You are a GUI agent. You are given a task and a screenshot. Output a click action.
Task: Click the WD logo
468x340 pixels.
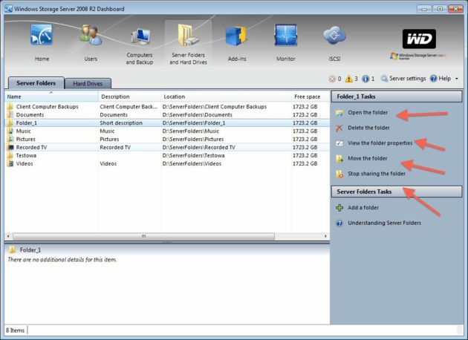click(x=419, y=39)
